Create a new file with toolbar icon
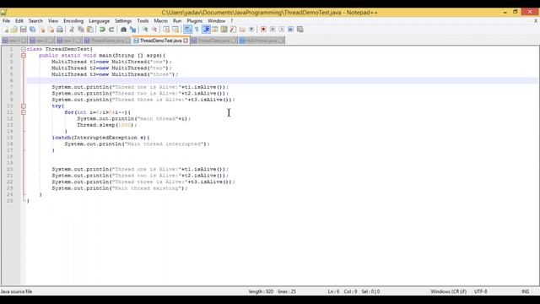This screenshot has height=304, width=540. coord(6,30)
